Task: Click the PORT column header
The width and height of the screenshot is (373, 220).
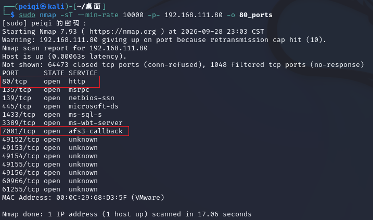Action: 10,73
